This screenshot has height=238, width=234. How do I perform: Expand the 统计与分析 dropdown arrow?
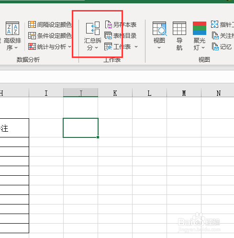70,47
